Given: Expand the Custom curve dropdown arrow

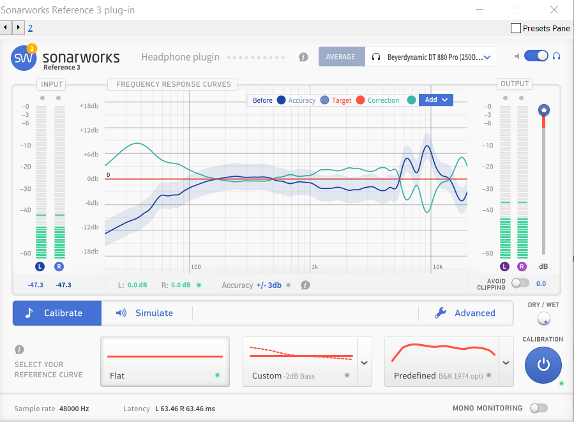Looking at the screenshot, I should [364, 363].
